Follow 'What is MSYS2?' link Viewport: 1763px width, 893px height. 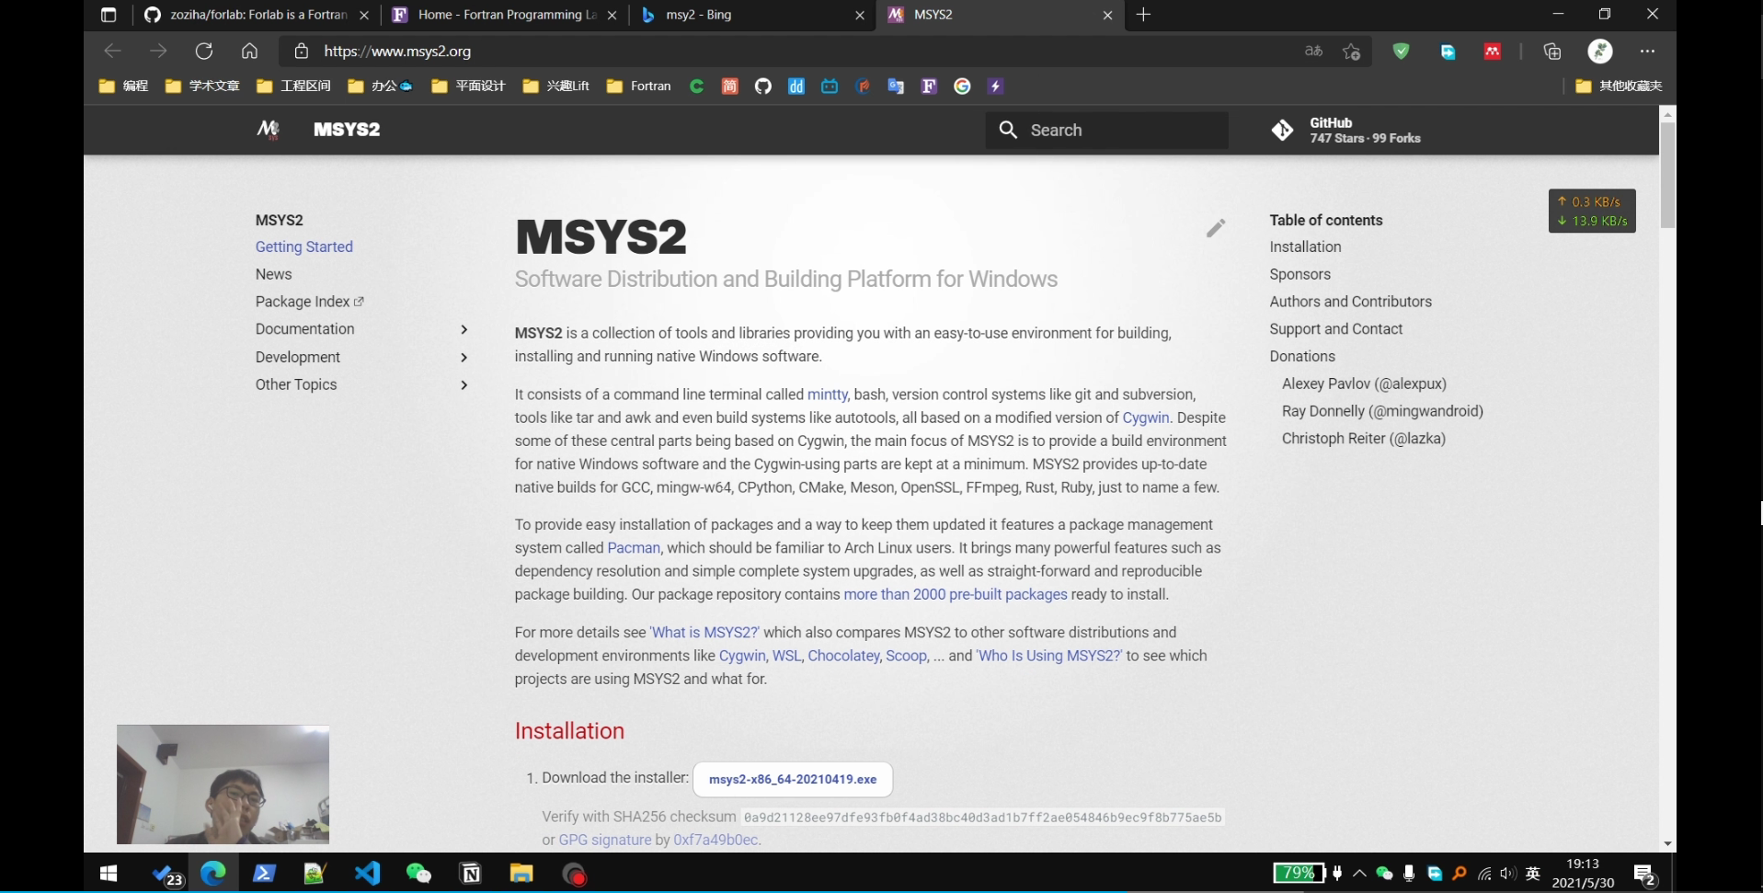704,633
